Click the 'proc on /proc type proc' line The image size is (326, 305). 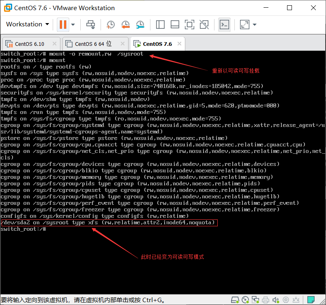pyautogui.click(x=93, y=80)
